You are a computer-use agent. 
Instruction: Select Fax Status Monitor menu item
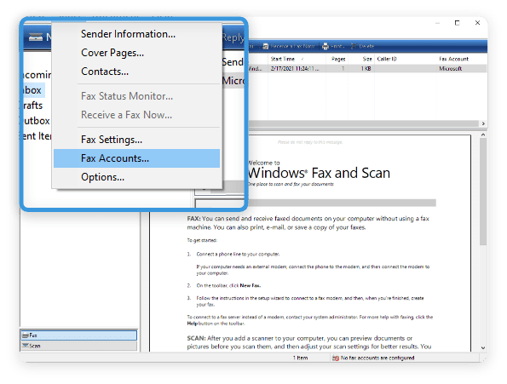click(x=127, y=96)
